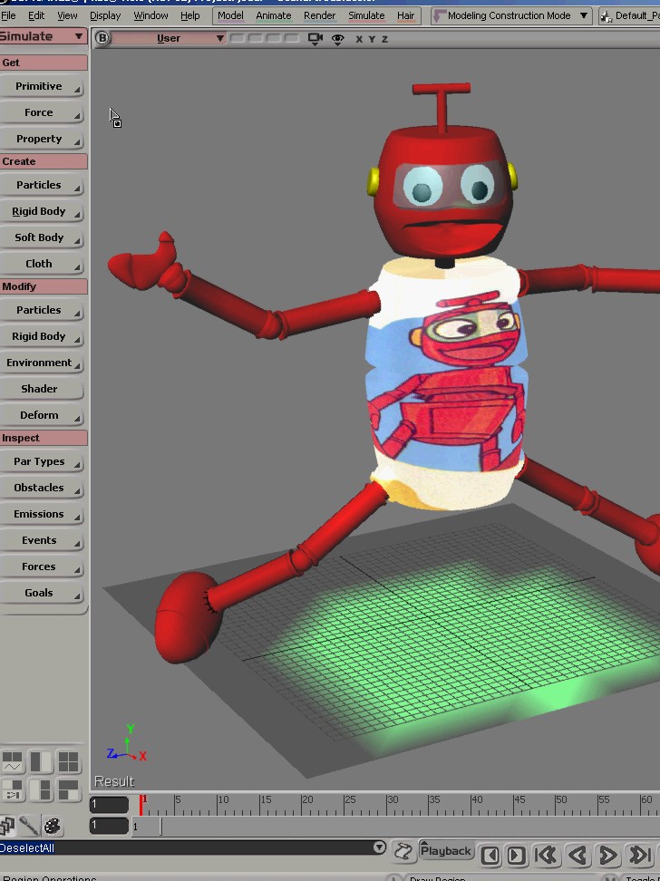The height and width of the screenshot is (881, 660).
Task: Click the range slider handle below timeline
Action: pyautogui.click(x=160, y=827)
